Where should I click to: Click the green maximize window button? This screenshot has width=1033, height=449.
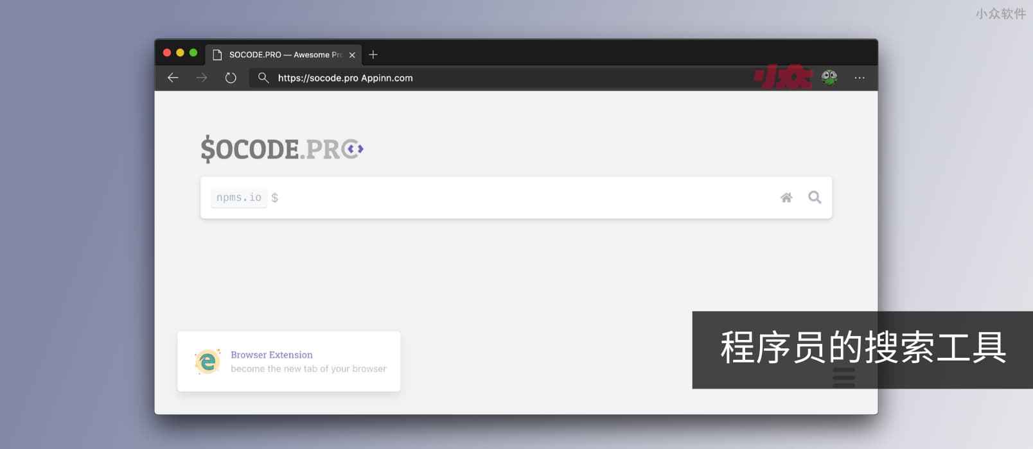193,53
